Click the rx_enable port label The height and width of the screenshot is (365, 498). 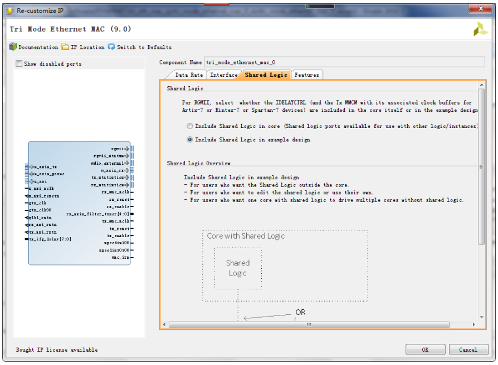pyautogui.click(x=118, y=207)
